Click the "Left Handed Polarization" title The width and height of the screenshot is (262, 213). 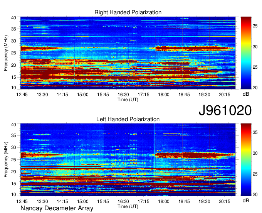point(128,119)
